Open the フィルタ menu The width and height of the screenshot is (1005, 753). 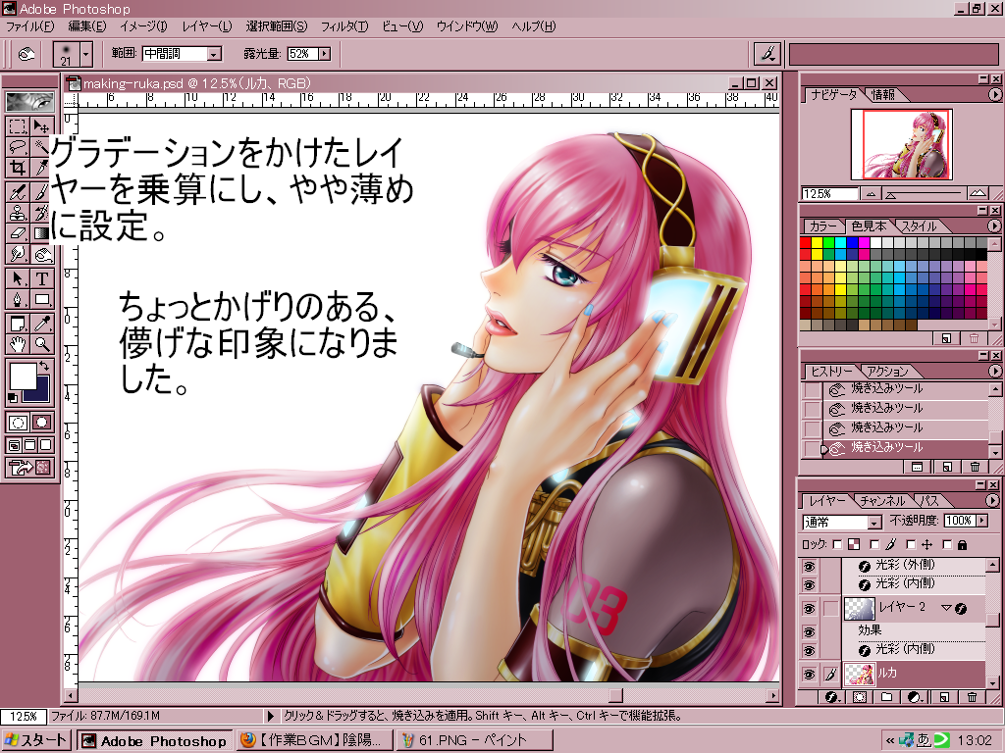coord(344,26)
